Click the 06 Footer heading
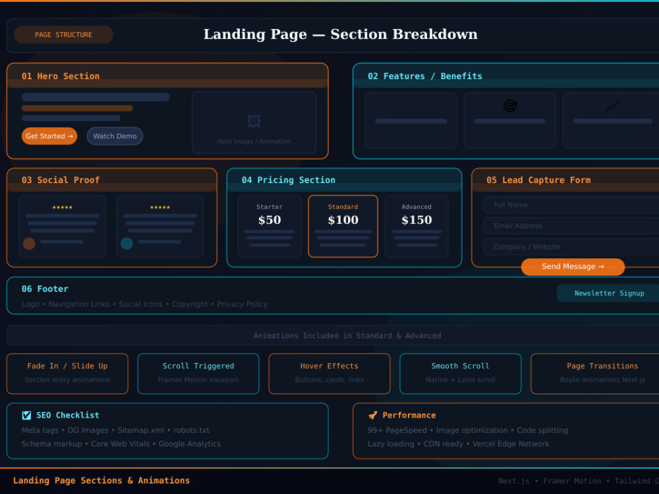 coord(45,289)
